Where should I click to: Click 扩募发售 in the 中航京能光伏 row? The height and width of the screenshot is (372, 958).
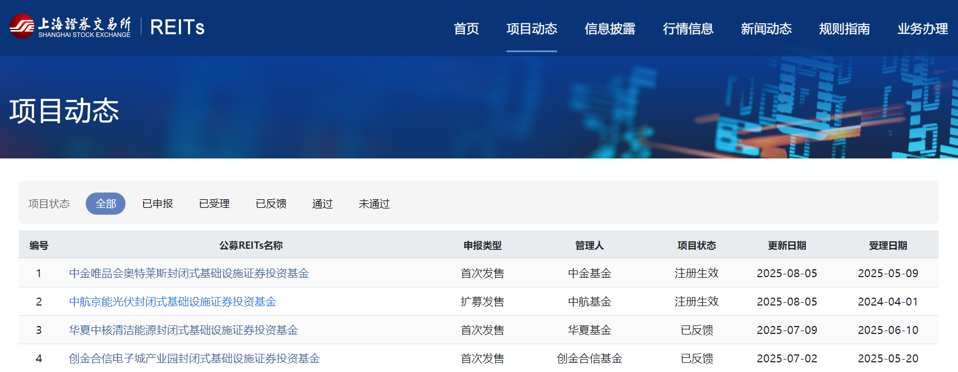tap(483, 302)
